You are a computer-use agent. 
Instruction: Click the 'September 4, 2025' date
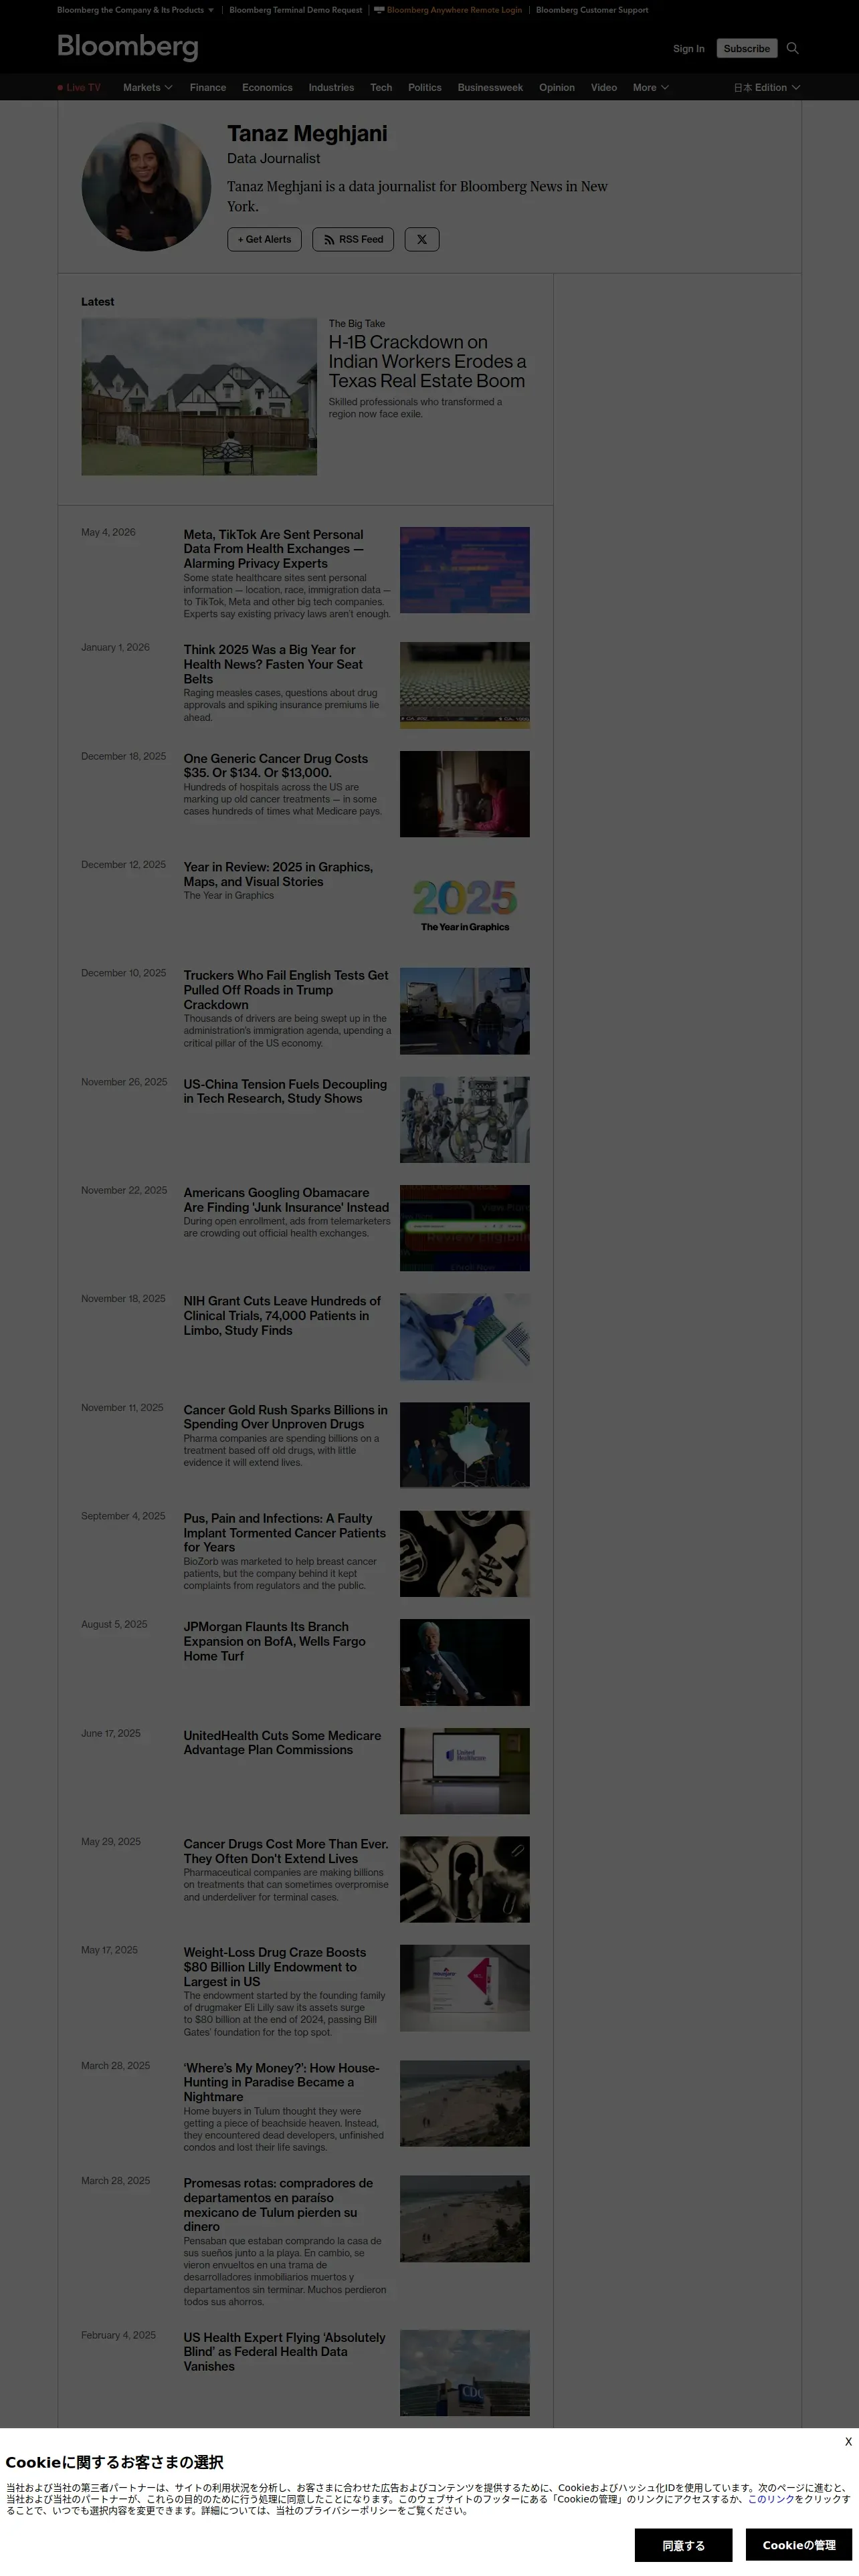[123, 1516]
